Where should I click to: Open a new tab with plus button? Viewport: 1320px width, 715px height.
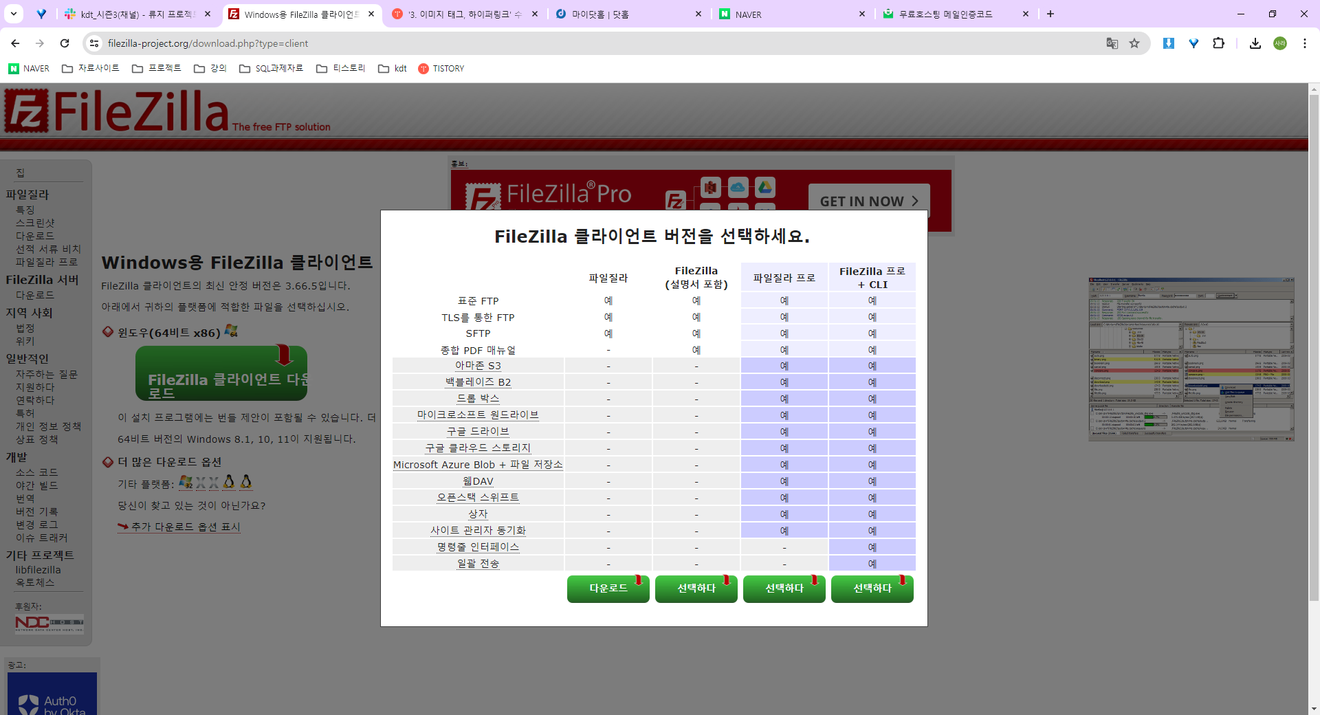click(1050, 14)
